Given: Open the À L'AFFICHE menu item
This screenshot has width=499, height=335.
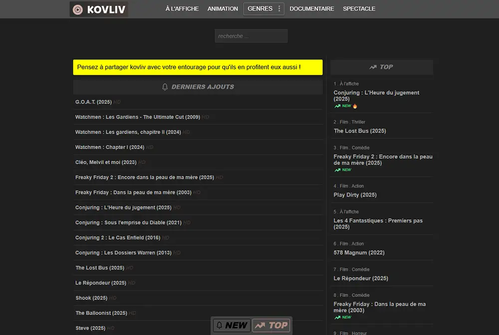Looking at the screenshot, I should pyautogui.click(x=182, y=9).
